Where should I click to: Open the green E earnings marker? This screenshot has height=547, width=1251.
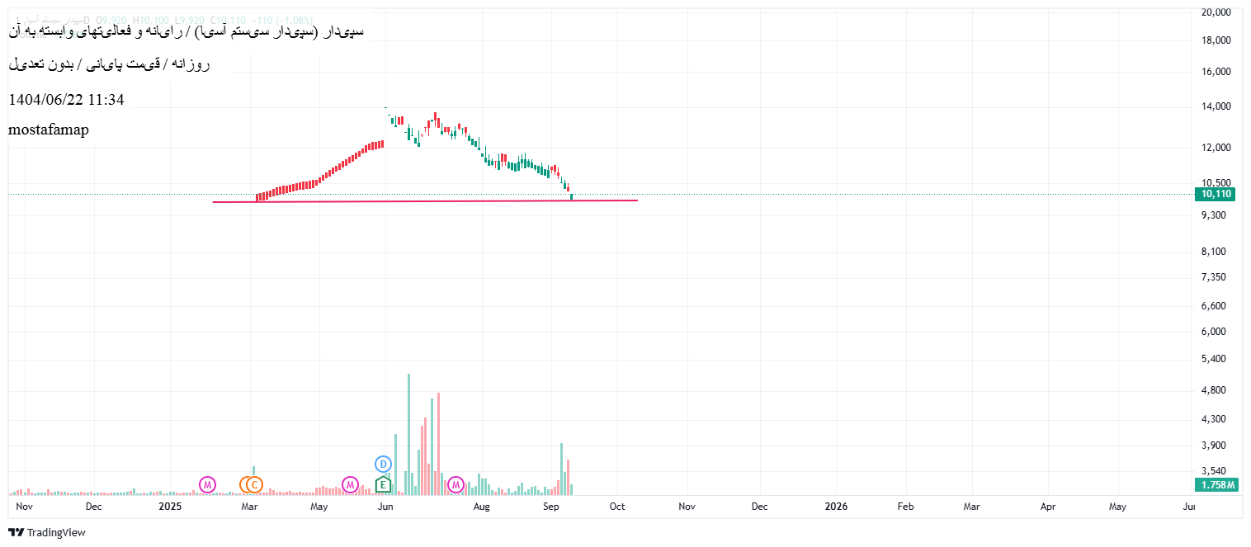click(x=383, y=484)
